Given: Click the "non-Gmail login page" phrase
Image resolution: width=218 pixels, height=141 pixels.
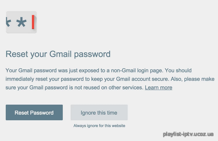Looking at the screenshot, I should point(137,70).
